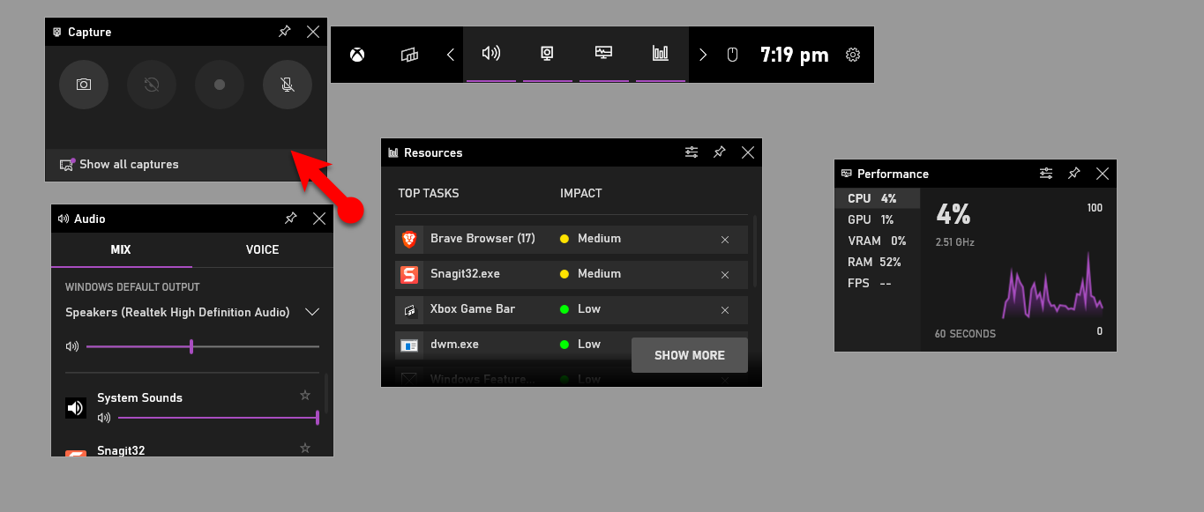Click the Snagit32.exe icon in Resources
Screen dimensions: 1204x512
tap(409, 274)
